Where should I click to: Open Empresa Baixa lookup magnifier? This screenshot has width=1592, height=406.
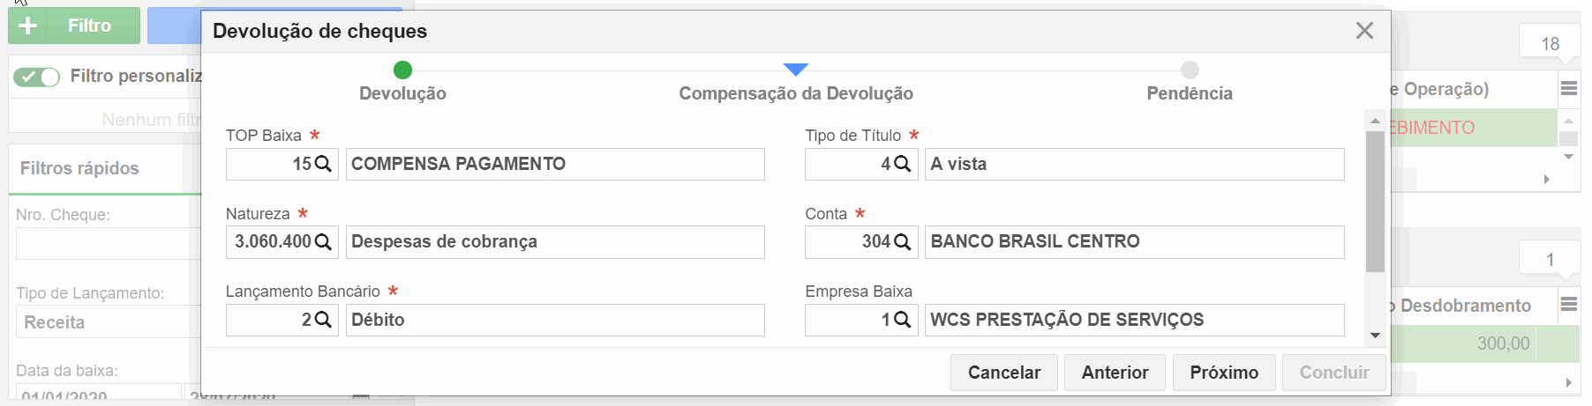click(902, 320)
